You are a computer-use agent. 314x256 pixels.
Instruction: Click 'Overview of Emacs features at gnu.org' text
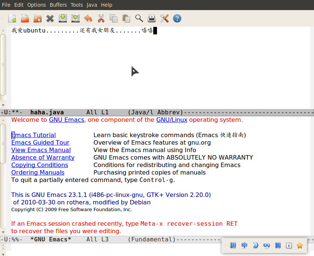point(152,142)
